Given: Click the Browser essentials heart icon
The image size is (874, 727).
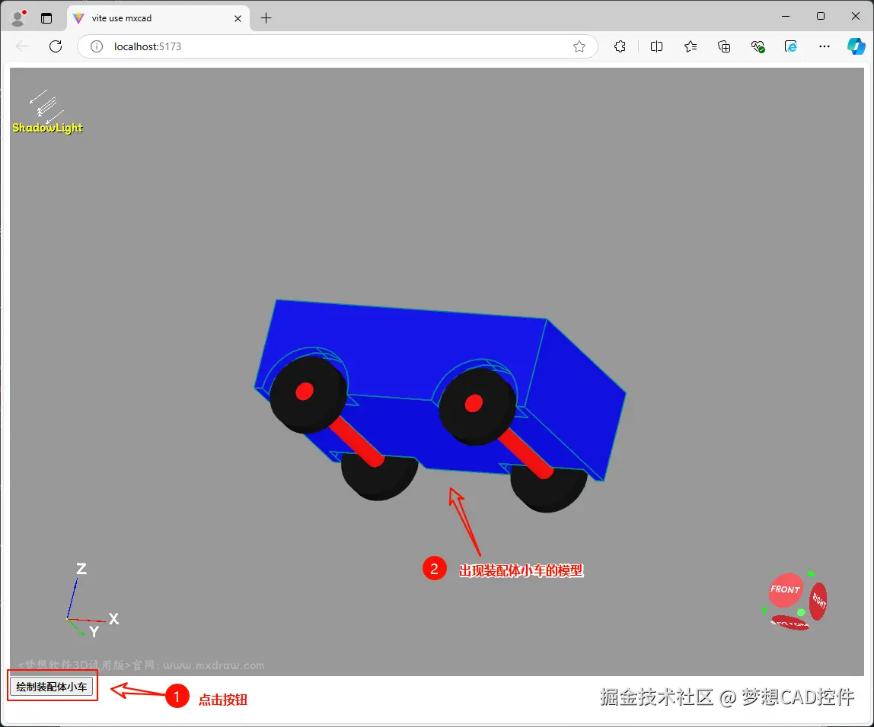Looking at the screenshot, I should point(758,46).
